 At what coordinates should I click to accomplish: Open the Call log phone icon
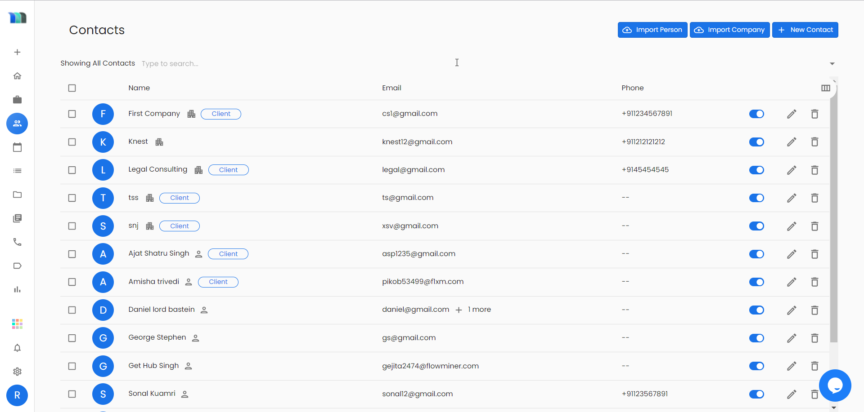[17, 242]
